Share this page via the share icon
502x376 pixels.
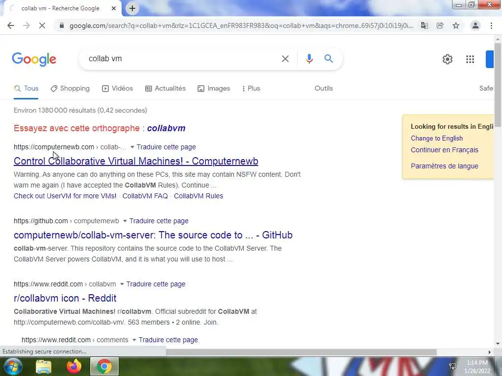point(440,25)
